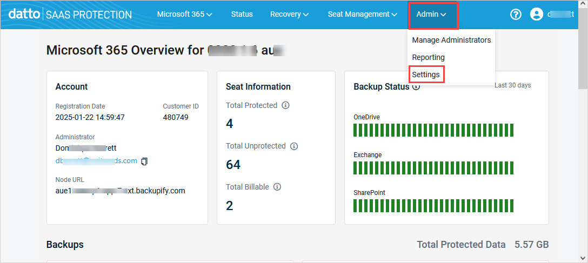This screenshot has height=263, width=588.
Task: Show info for Total Protected seats
Action: click(x=285, y=106)
